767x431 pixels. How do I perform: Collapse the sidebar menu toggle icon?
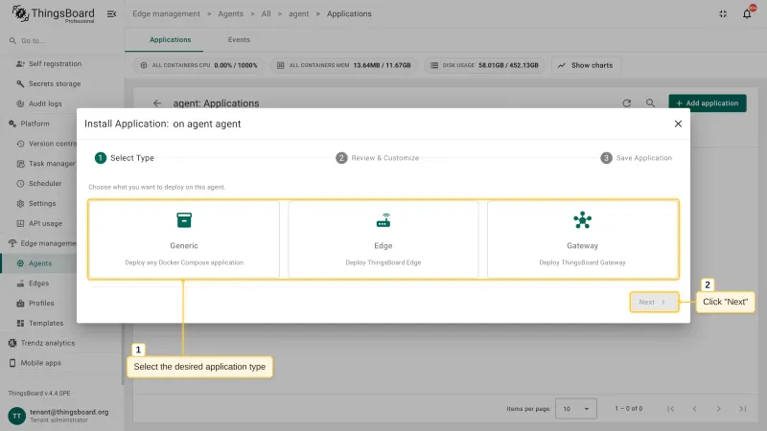click(x=111, y=13)
